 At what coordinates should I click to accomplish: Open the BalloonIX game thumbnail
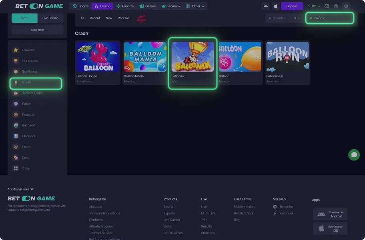pyautogui.click(x=193, y=57)
